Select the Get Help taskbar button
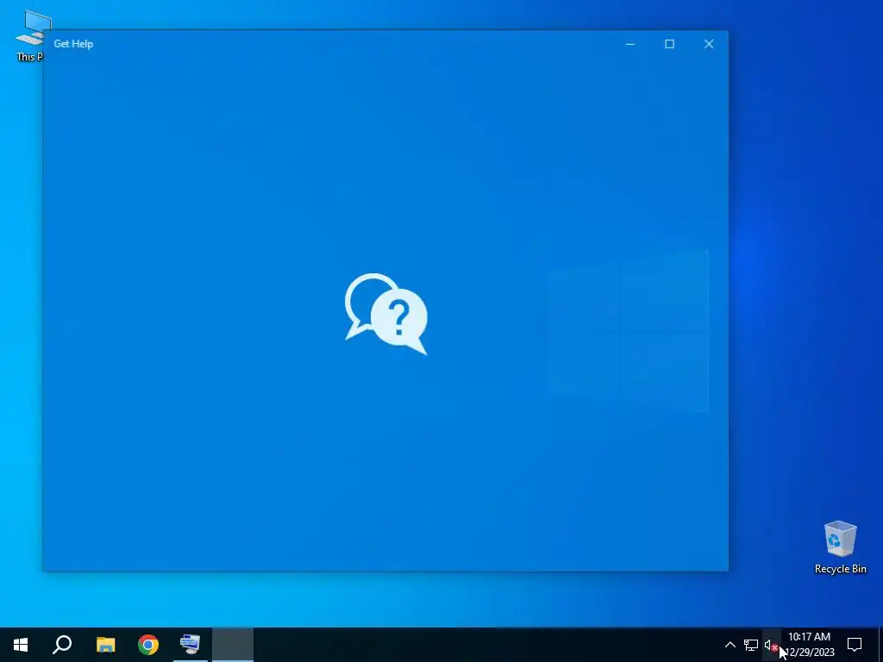Image resolution: width=883 pixels, height=662 pixels. (x=233, y=645)
